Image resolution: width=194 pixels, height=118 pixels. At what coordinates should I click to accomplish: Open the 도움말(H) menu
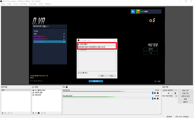point(48,4)
